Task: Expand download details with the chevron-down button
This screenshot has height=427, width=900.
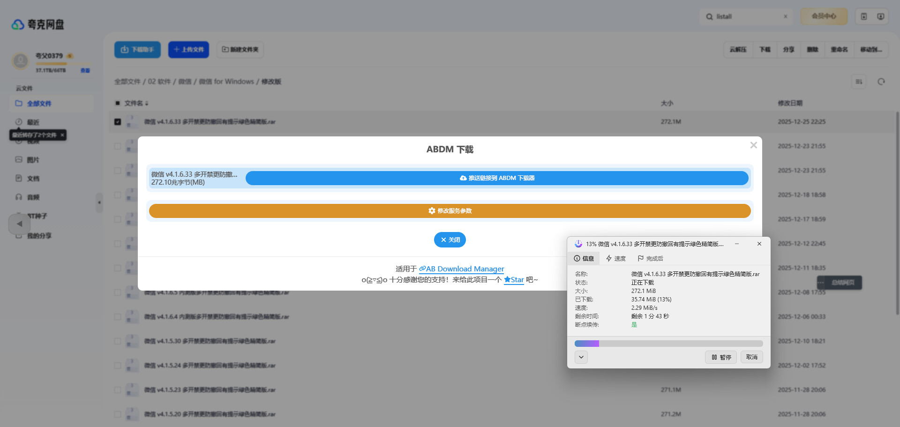Action: point(581,357)
